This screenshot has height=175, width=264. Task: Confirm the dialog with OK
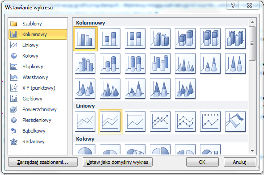(202, 162)
